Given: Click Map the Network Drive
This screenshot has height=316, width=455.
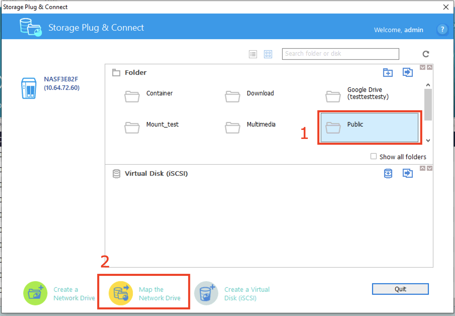Looking at the screenshot, I should pos(143,294).
